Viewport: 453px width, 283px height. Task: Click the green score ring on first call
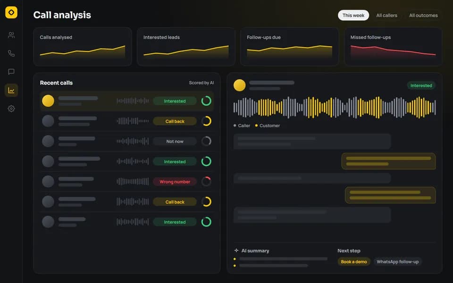[206, 101]
